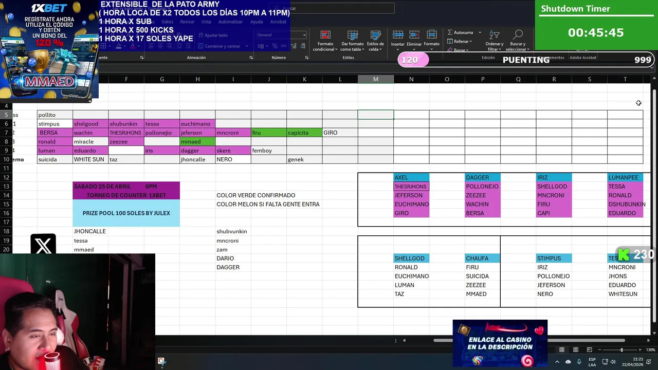Expand Rellenar dropdown arrow

471,41
